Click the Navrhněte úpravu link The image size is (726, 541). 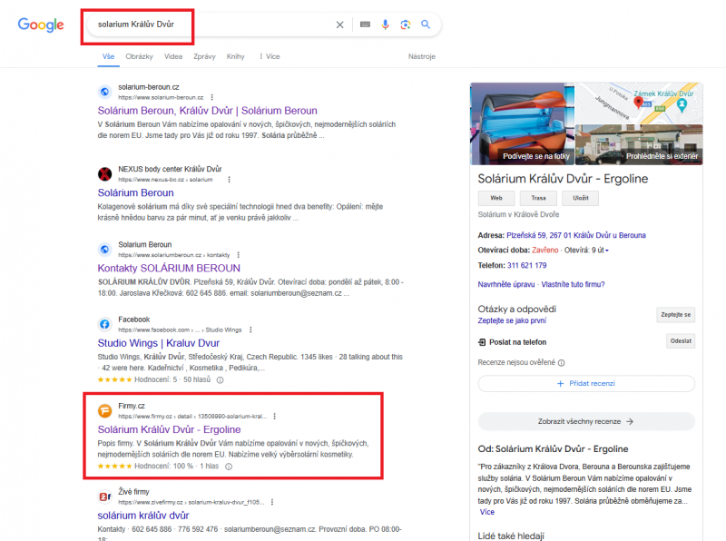tap(506, 284)
